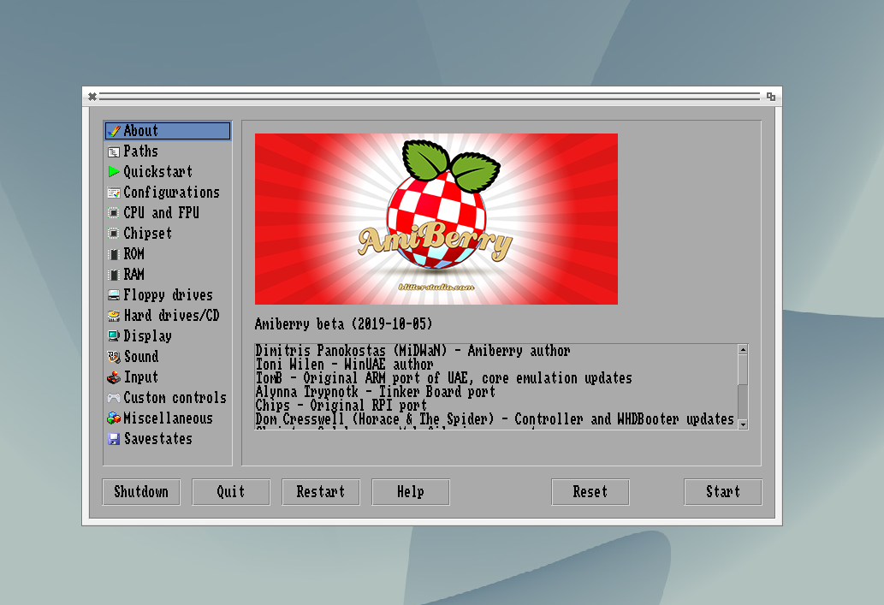Click the "Chips - Original RPI port" line
This screenshot has width=884, height=605.
point(341,406)
